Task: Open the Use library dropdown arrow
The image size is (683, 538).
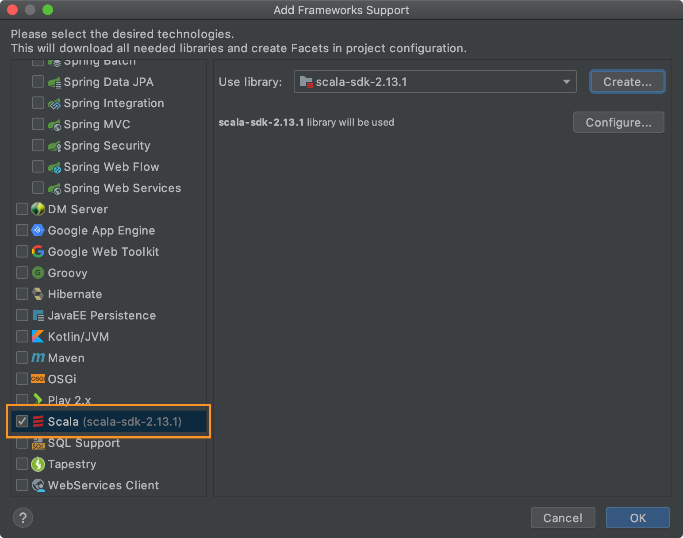Action: 566,82
